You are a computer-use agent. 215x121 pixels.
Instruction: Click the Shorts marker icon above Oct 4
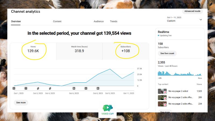click(50, 88)
